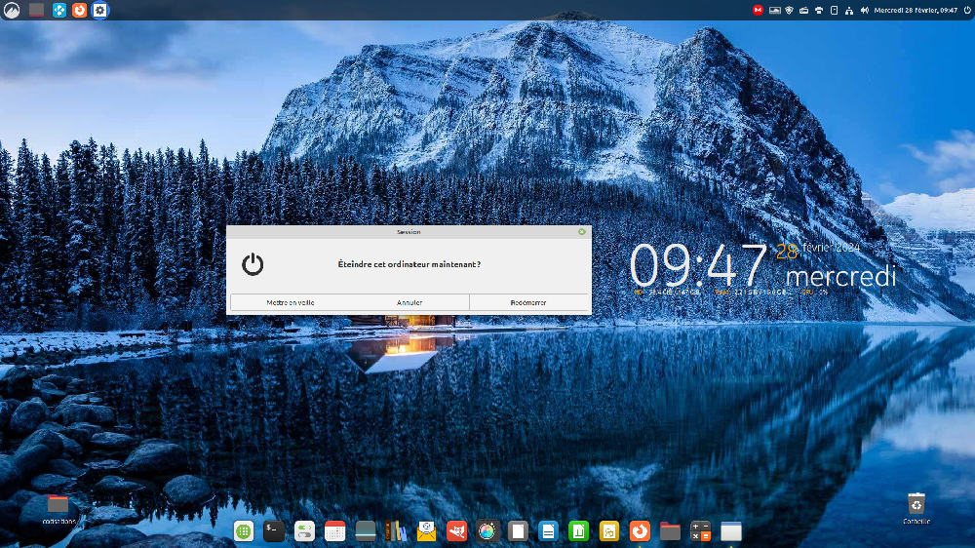
Task: Choose Redémarrer to restart the computer
Action: (x=528, y=302)
